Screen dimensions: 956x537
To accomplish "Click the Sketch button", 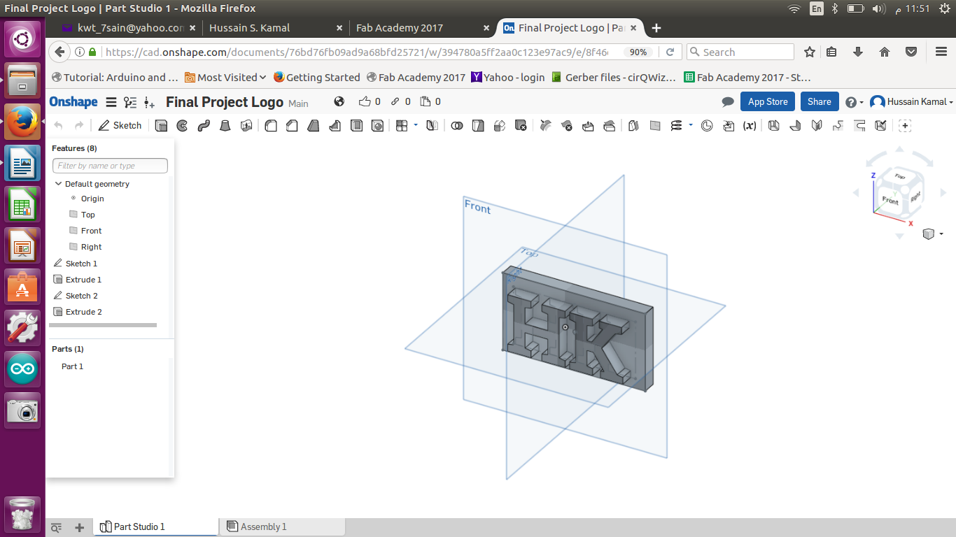I will coord(120,126).
